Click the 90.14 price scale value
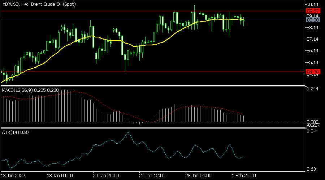325x180 pixels. coord(312,5)
